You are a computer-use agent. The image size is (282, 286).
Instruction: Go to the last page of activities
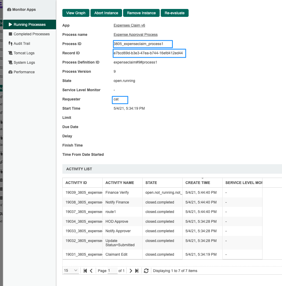click(137, 271)
